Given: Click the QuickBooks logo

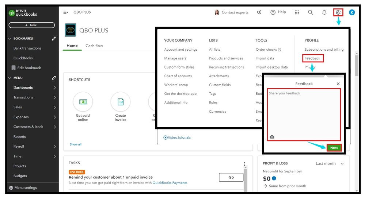Looking at the screenshot, I should coord(23,13).
